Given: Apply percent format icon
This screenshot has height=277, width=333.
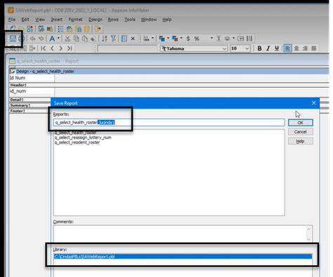Looking at the screenshot, I should 197,39.
